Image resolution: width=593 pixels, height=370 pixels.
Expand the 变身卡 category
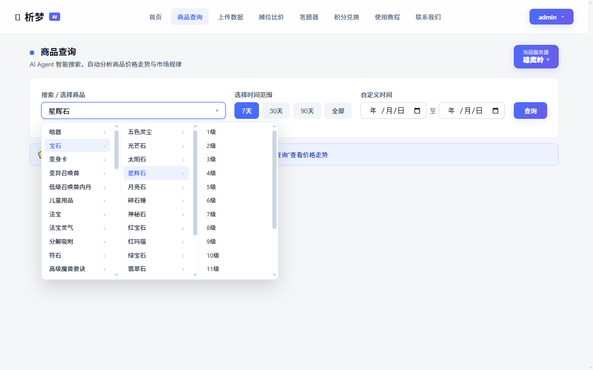77,159
